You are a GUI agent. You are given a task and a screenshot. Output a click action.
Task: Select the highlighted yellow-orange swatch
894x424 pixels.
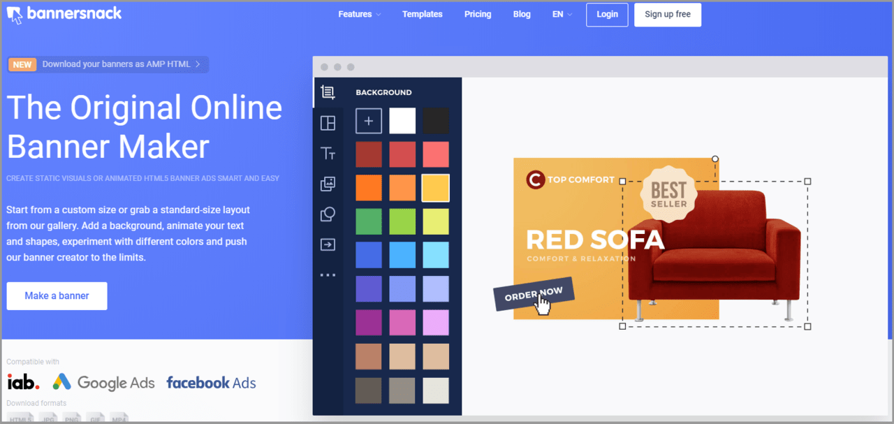point(436,188)
